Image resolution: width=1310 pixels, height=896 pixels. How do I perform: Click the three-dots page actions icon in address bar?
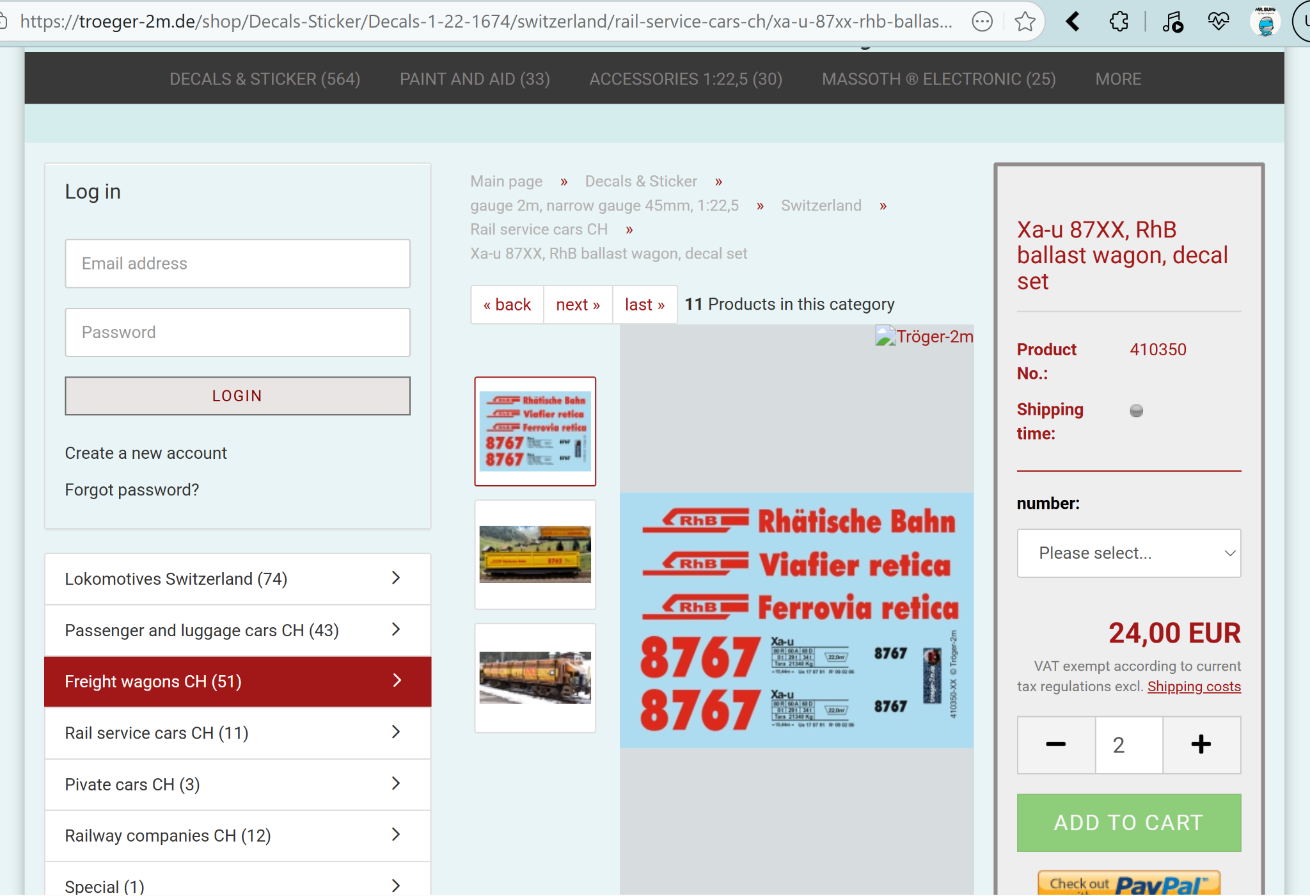point(982,22)
